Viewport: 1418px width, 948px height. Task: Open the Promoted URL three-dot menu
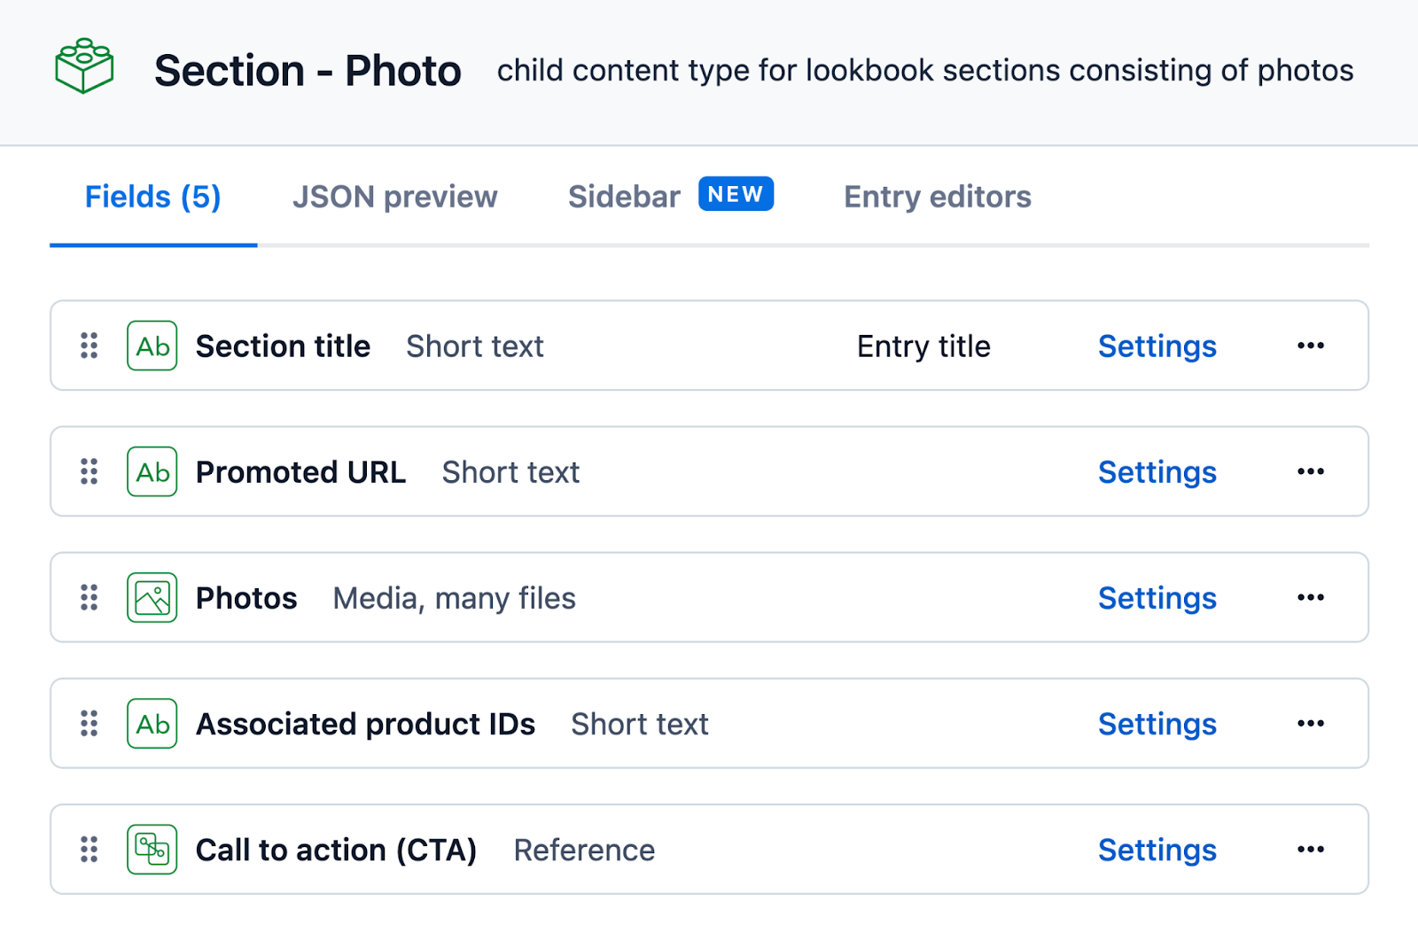coord(1310,471)
